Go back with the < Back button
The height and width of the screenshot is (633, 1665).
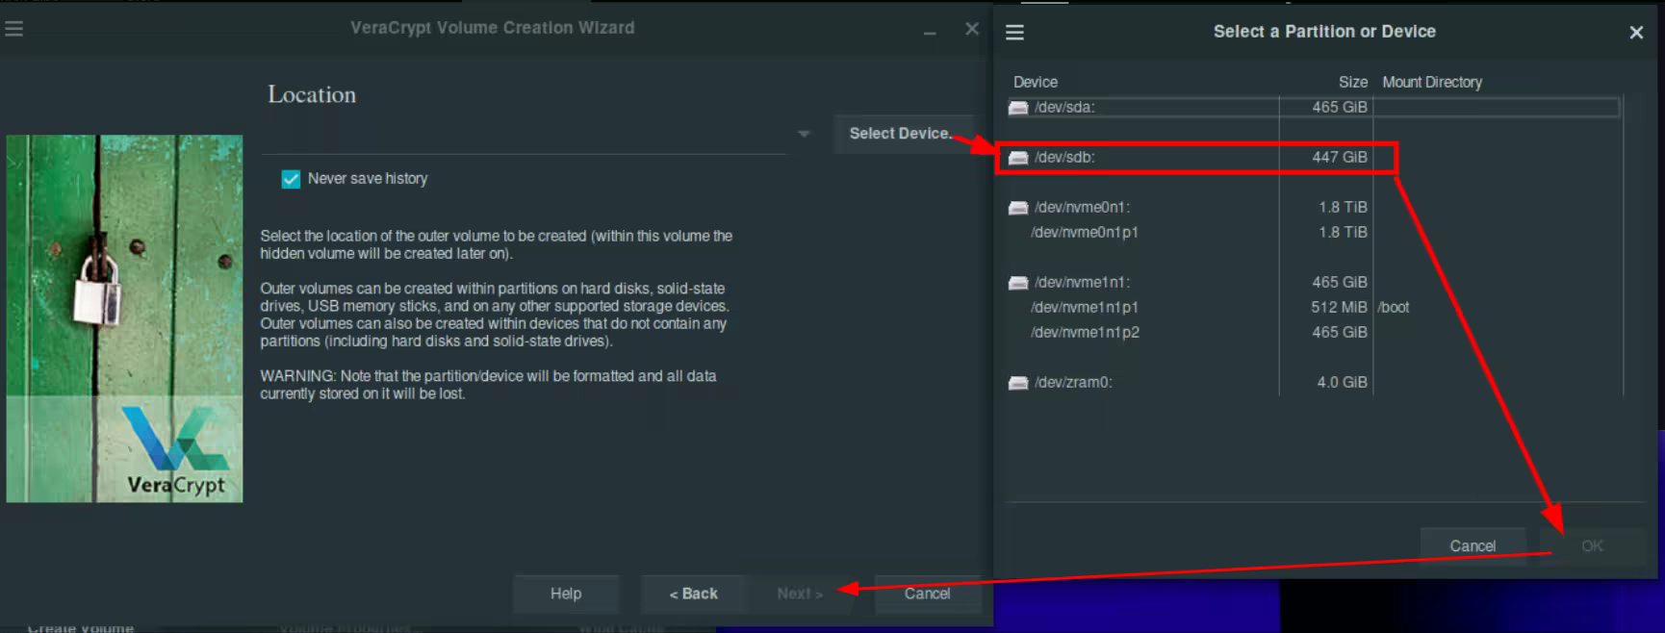[694, 594]
